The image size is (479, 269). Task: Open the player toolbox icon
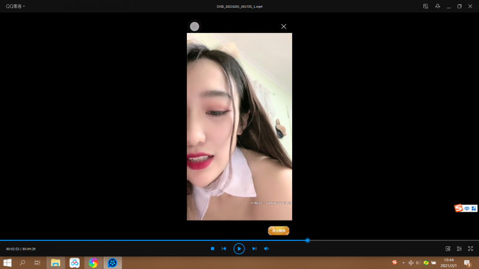pos(448,249)
